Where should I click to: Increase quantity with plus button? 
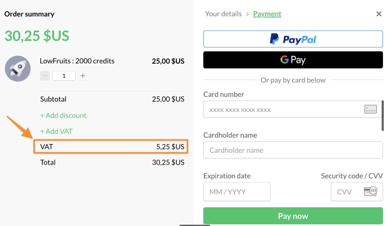pyautogui.click(x=83, y=76)
